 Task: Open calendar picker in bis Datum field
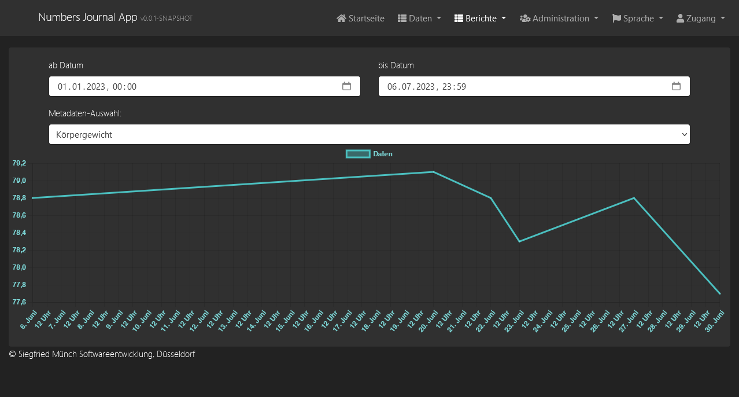click(x=676, y=86)
